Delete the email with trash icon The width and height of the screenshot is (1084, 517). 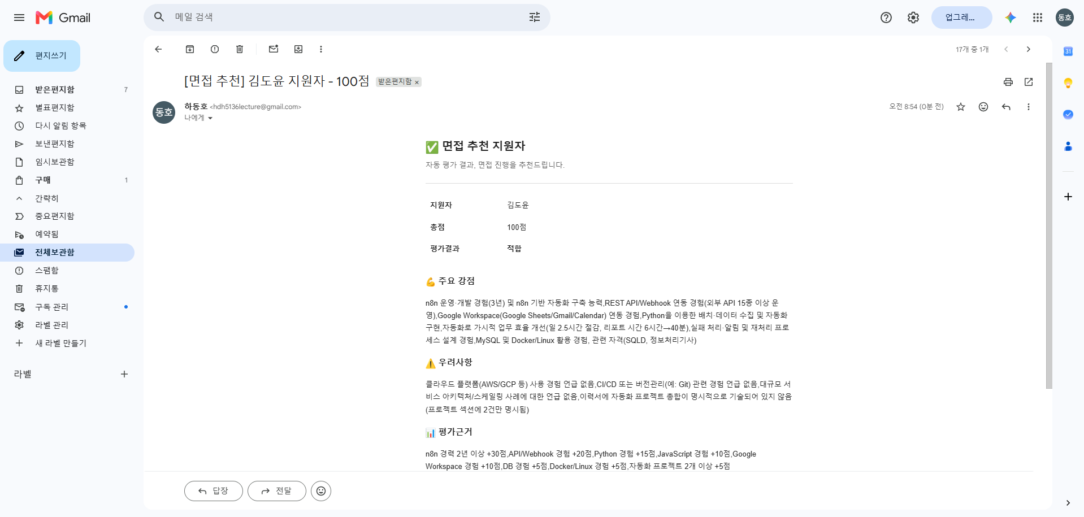[240, 49]
